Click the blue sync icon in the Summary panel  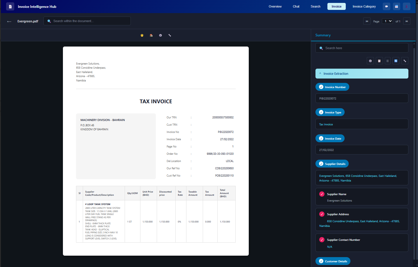pyautogui.click(x=396, y=60)
